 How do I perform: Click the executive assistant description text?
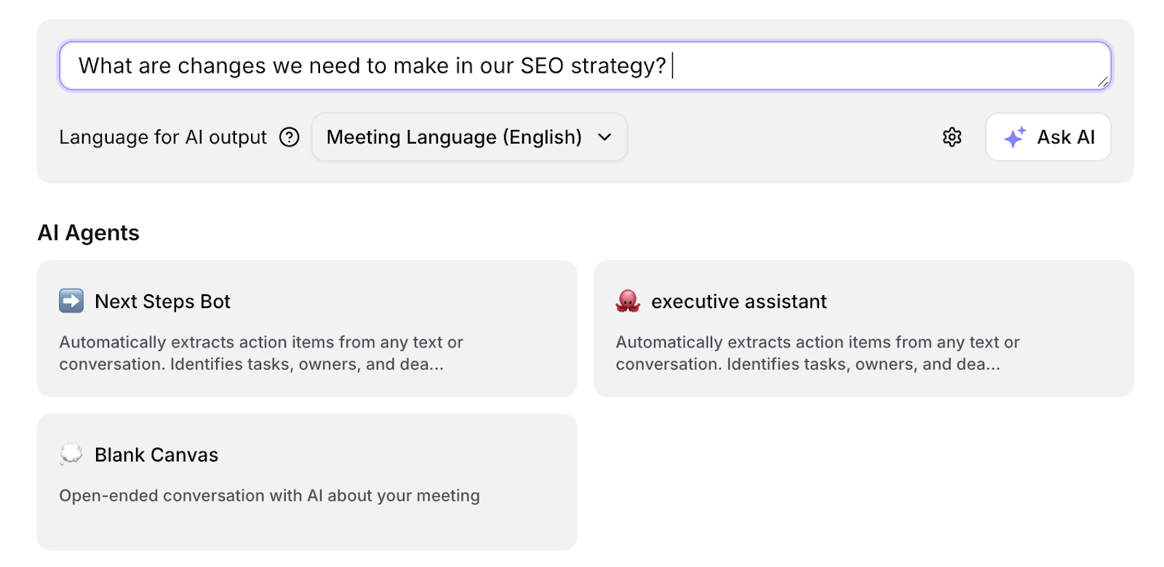click(818, 353)
